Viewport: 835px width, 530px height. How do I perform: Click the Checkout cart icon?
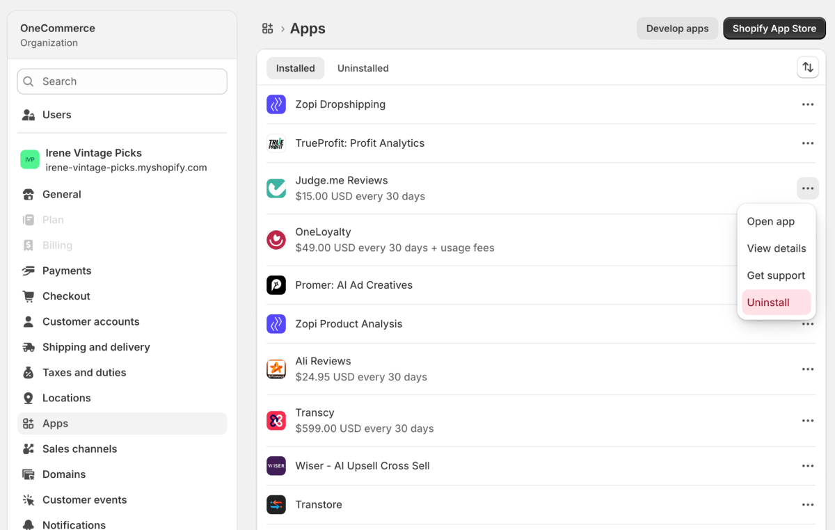pos(29,296)
